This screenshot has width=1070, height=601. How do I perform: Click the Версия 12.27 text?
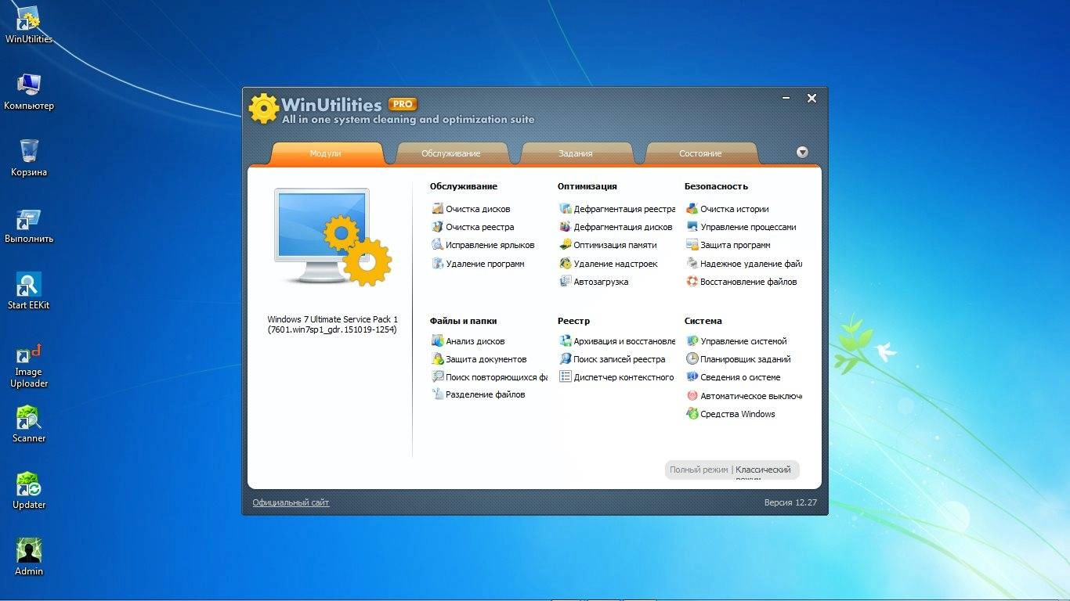coord(790,502)
